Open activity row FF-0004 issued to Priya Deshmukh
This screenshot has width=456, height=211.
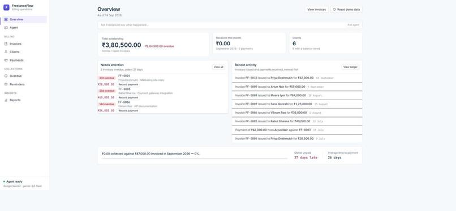[x=297, y=139]
